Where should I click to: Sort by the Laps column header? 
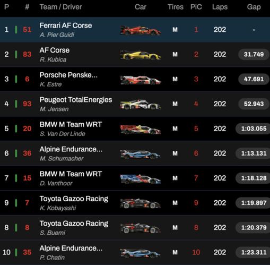(220, 7)
